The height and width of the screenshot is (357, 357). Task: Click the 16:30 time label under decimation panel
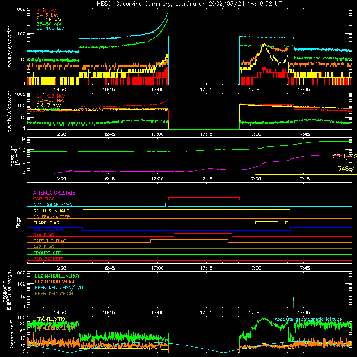point(60,313)
